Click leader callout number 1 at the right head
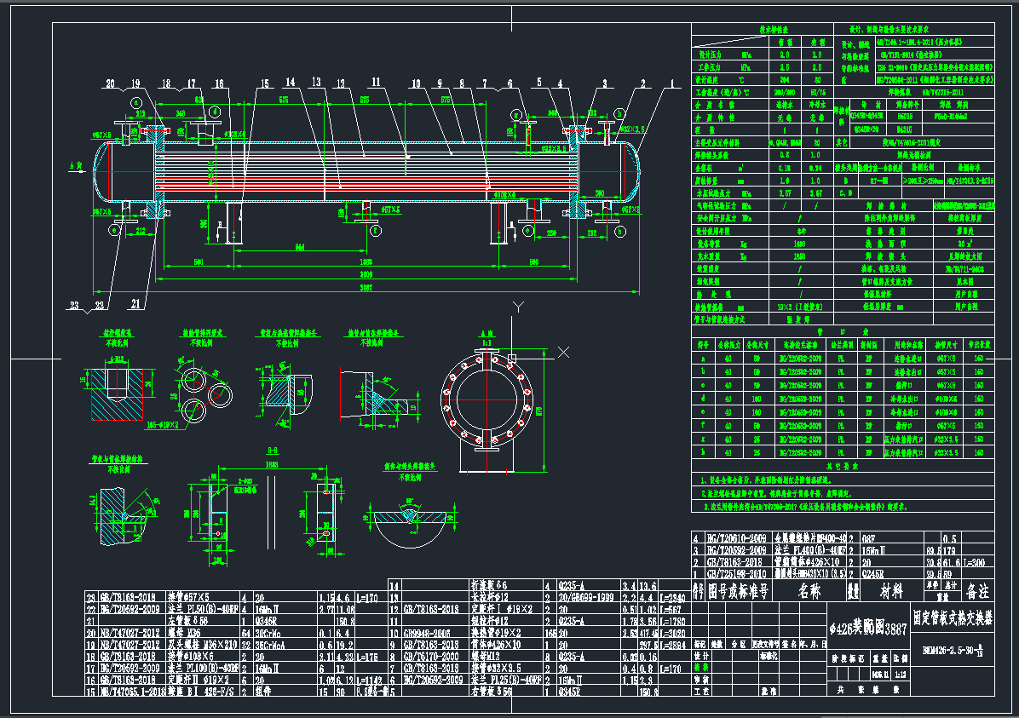Image resolution: width=1019 pixels, height=718 pixels. [673, 83]
